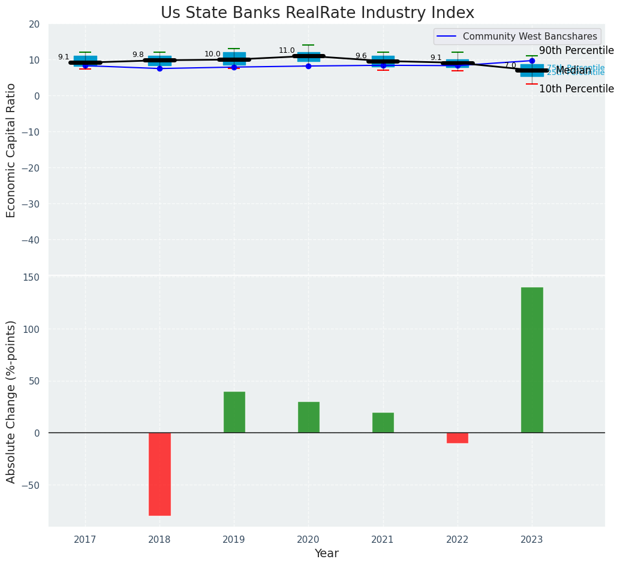The height and width of the screenshot is (565, 620).
Task: Click the Community West Bancshares legend entry
Action: tap(529, 37)
